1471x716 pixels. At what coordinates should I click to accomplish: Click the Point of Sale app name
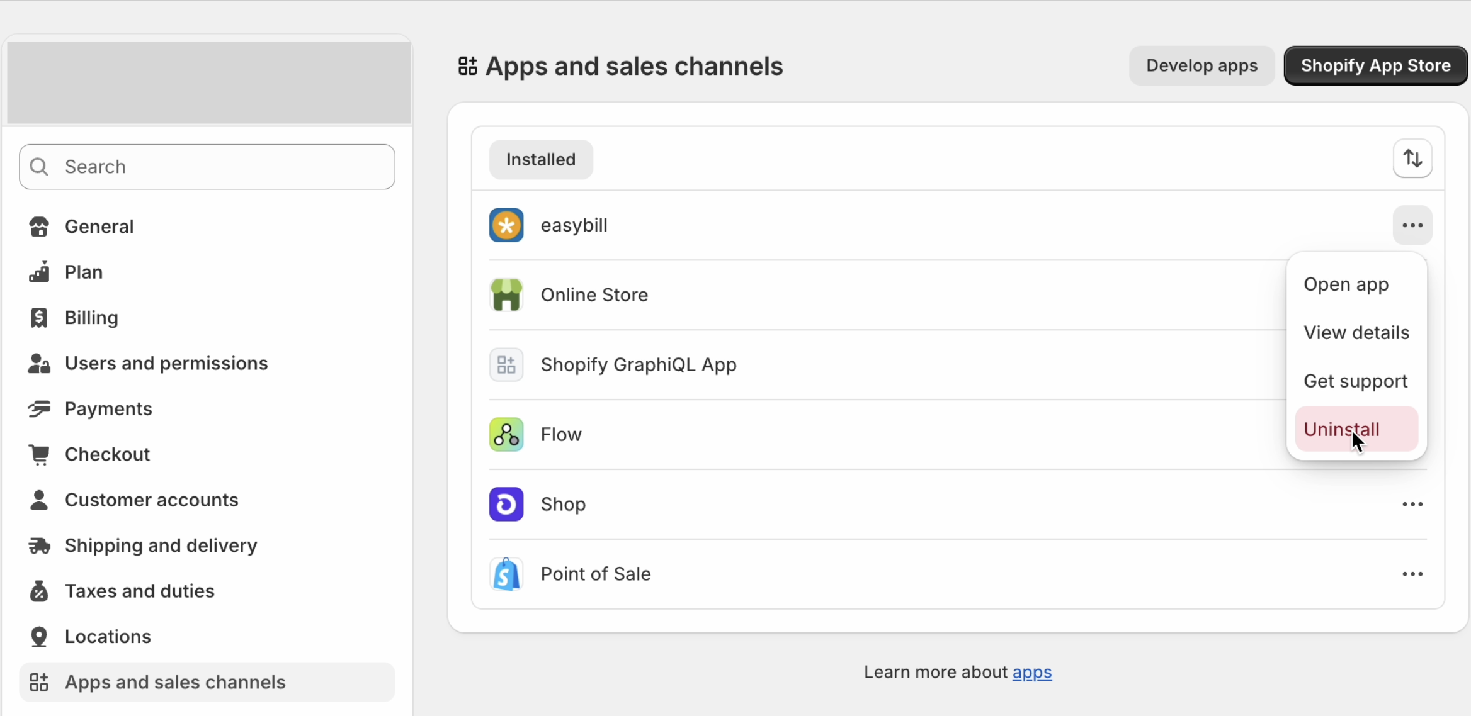click(596, 574)
